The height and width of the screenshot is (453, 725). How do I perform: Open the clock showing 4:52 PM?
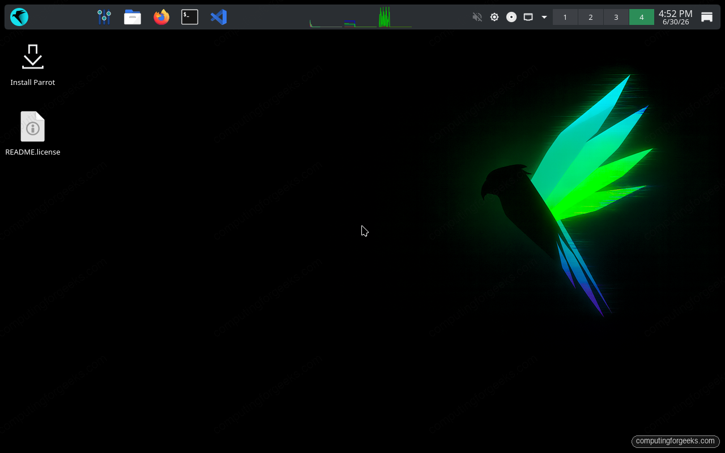pos(676,17)
